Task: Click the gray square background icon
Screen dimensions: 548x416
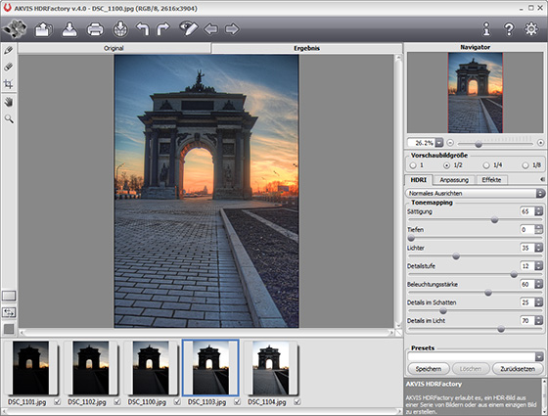Action: tap(9, 329)
